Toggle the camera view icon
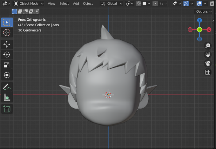Image resolution: width=216 pixels, height=149 pixels. coord(208,63)
